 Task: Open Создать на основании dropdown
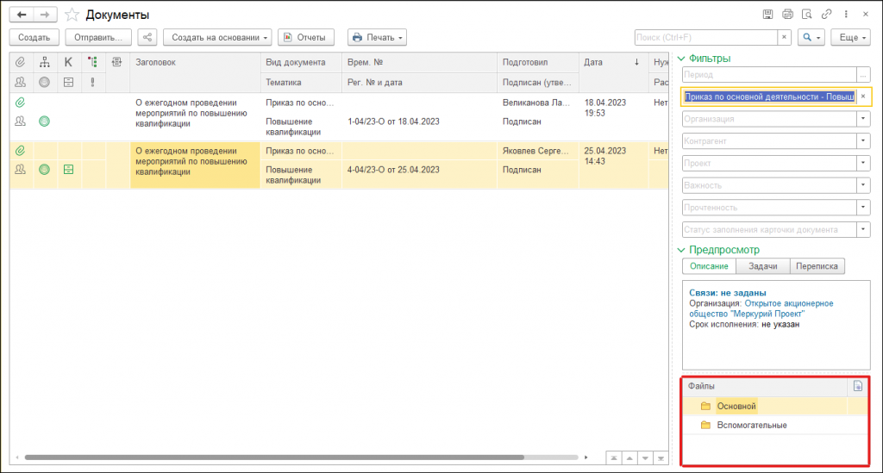(217, 37)
